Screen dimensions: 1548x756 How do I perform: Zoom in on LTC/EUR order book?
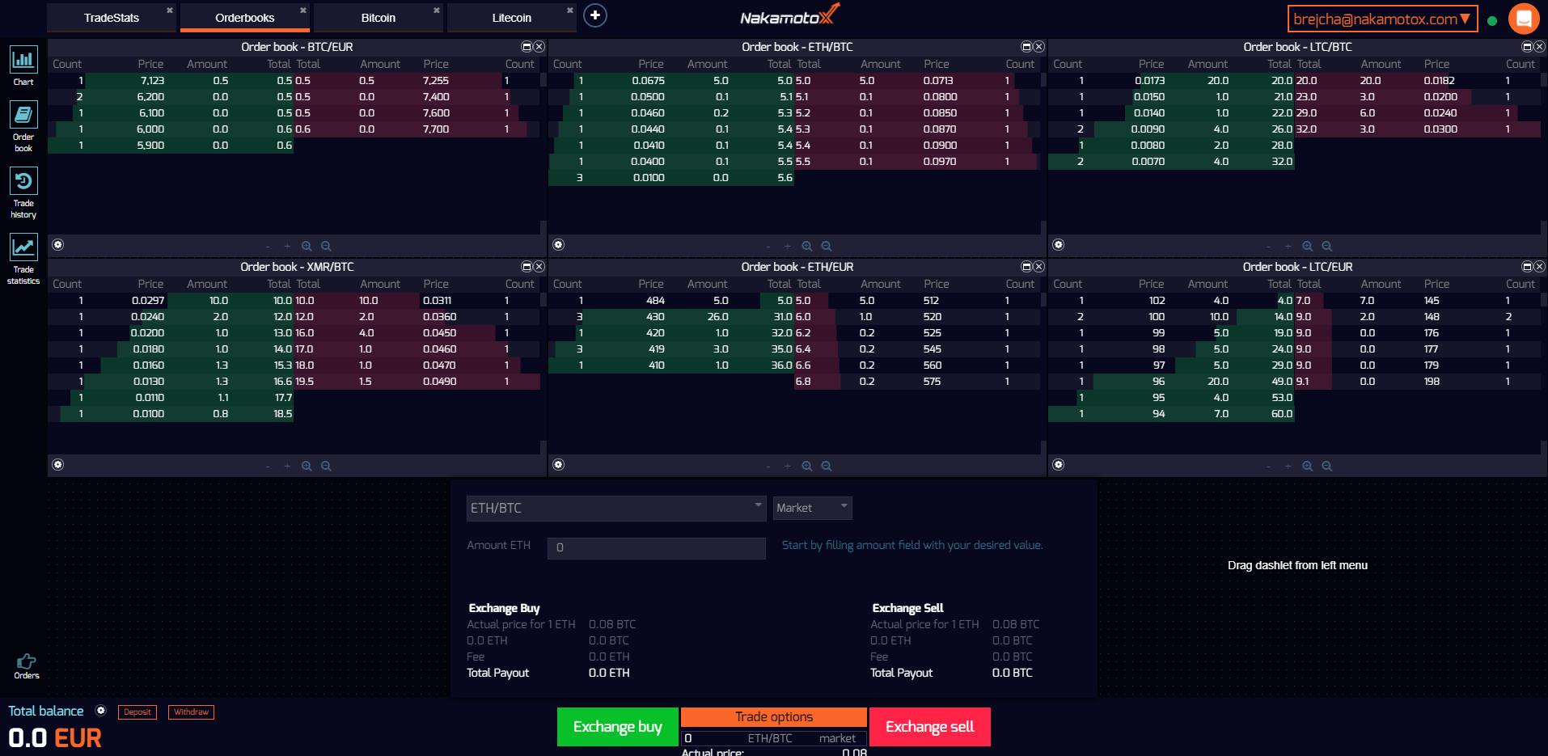click(x=1308, y=466)
